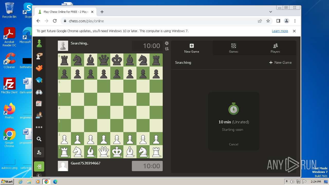Select the FileZilla Client desktop icon
Viewport: 329px width, 185px height.
[x=9, y=86]
